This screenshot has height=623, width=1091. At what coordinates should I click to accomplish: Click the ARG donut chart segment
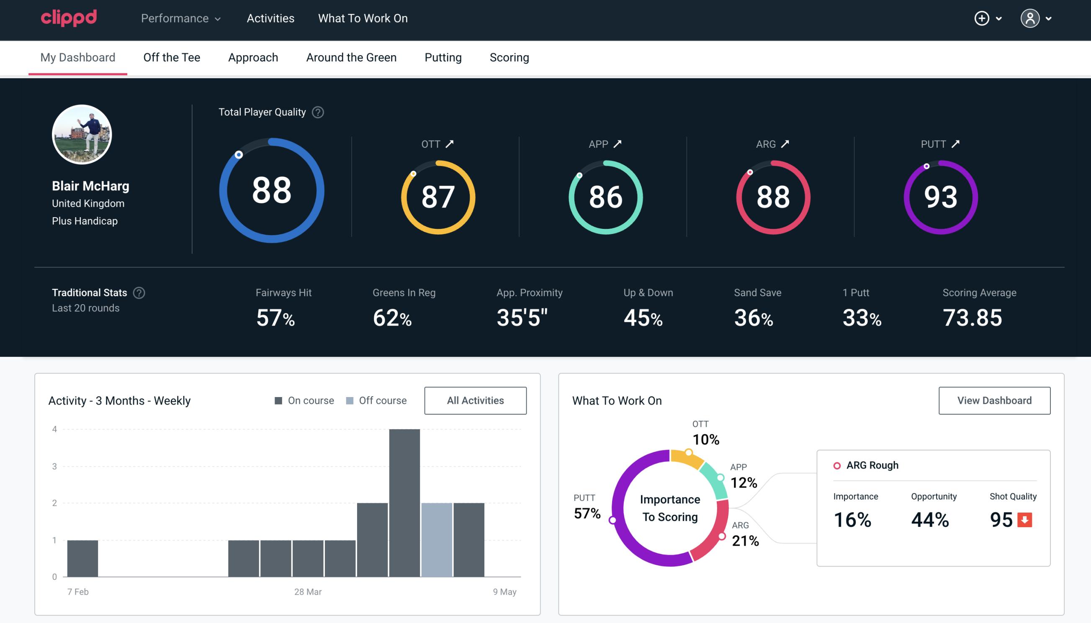click(719, 538)
